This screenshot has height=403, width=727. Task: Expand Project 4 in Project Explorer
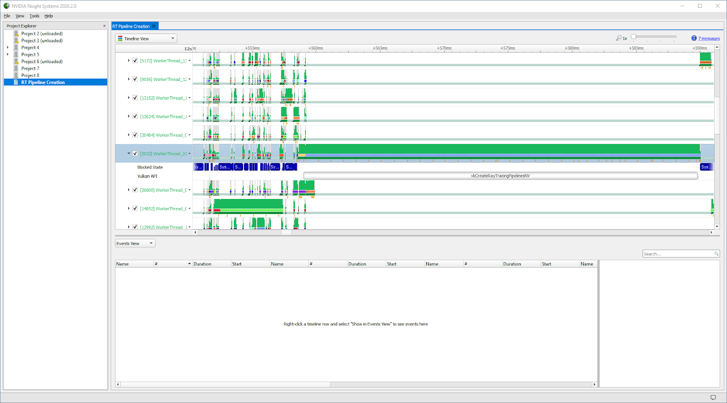point(8,47)
